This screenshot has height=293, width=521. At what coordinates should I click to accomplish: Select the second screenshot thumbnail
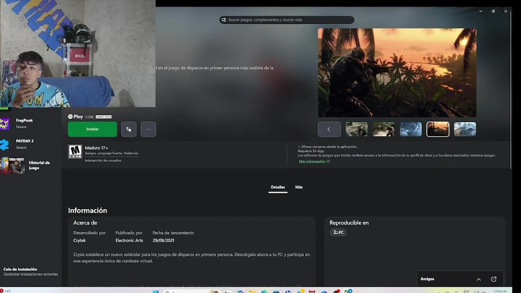(x=383, y=129)
